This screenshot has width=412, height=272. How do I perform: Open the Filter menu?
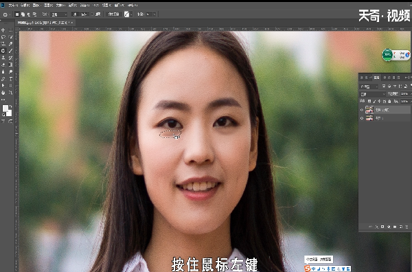pyautogui.click(x=84, y=5)
